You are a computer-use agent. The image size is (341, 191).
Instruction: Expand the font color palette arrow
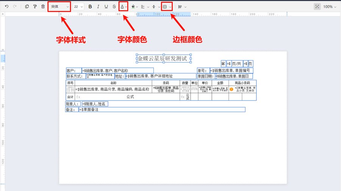click(126, 7)
